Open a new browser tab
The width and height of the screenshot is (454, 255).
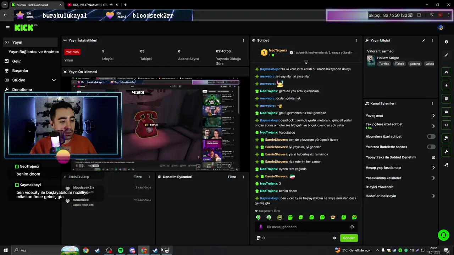[125, 5]
